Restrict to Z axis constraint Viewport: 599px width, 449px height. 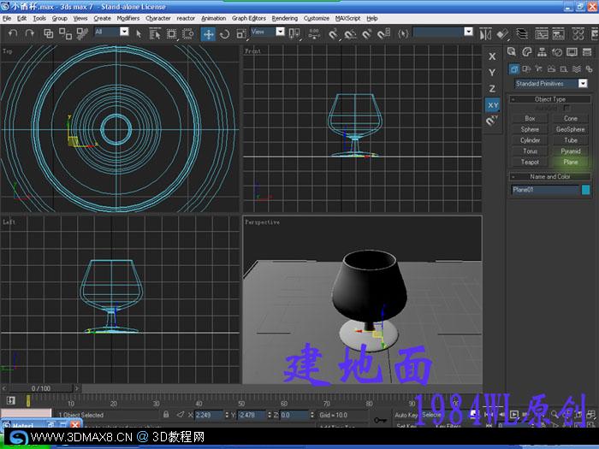click(492, 89)
